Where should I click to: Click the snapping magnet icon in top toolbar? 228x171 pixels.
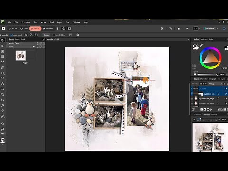tap(196, 28)
